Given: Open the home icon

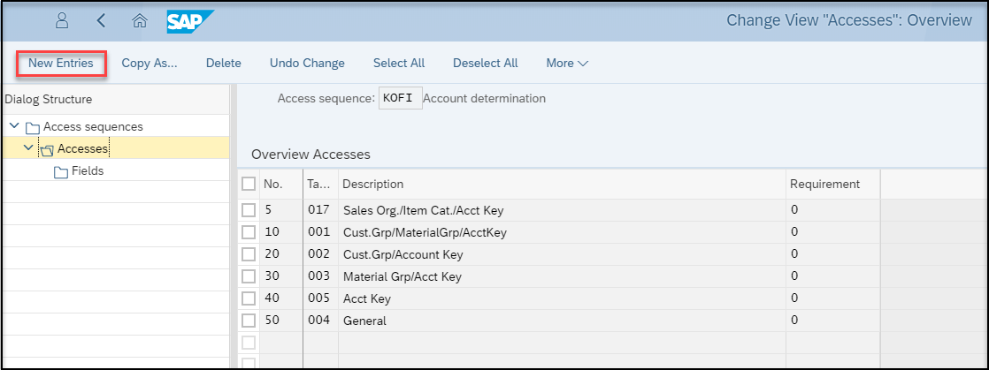Looking at the screenshot, I should tap(140, 21).
